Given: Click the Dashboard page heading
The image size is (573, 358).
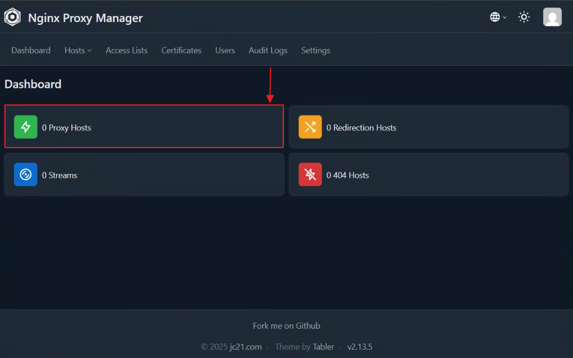Looking at the screenshot, I should 33,84.
